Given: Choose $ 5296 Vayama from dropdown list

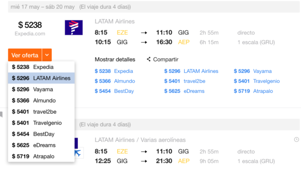Looking at the screenshot, I should point(41,89).
